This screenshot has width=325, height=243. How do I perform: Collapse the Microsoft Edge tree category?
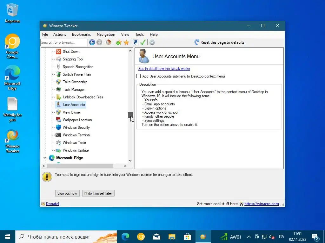click(44, 158)
